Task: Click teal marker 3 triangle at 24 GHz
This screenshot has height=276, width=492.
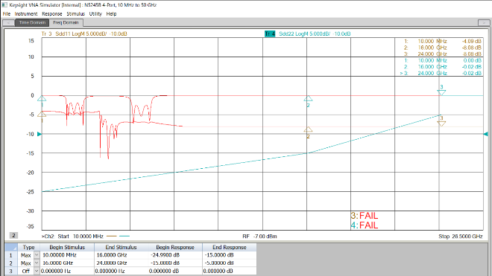Action: pos(441,93)
